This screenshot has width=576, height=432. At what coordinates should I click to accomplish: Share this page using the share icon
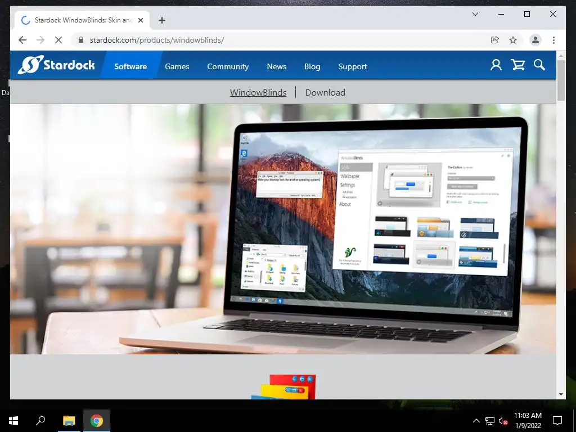(x=495, y=40)
